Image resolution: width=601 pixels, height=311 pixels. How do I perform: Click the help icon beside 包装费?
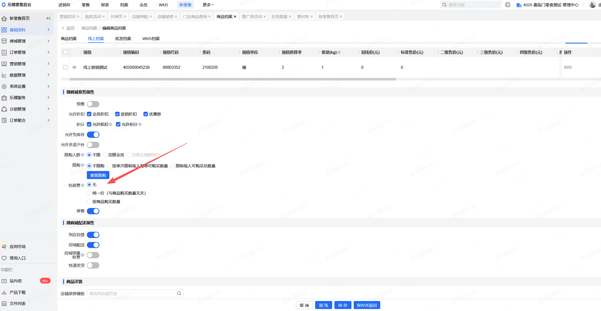tap(83, 185)
